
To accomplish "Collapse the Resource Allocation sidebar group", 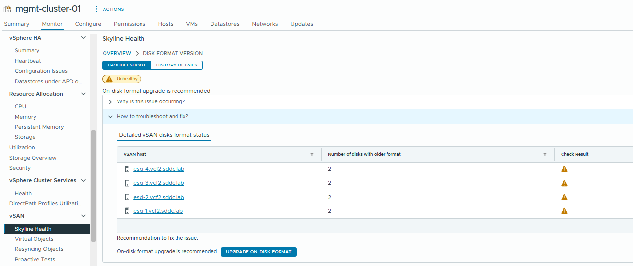I will (83, 94).
